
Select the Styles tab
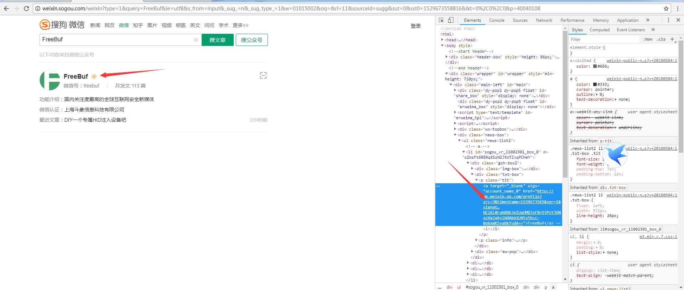[577, 30]
